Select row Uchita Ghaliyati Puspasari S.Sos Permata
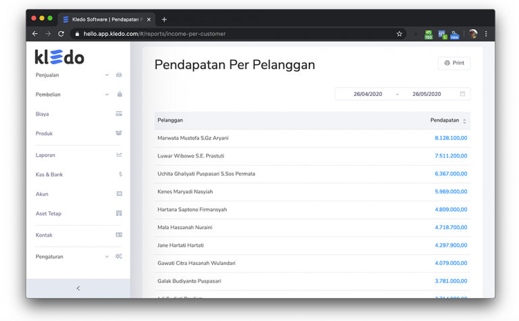Viewport: 519px width, 321px height. [x=312, y=174]
